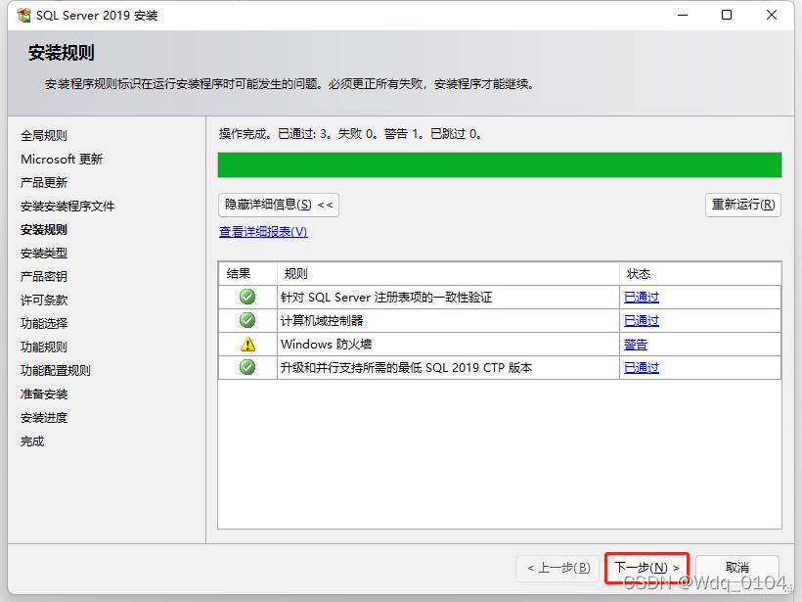The image size is (802, 602).
Task: Open 已通过 link for registry consistency validation
Action: pyautogui.click(x=642, y=298)
